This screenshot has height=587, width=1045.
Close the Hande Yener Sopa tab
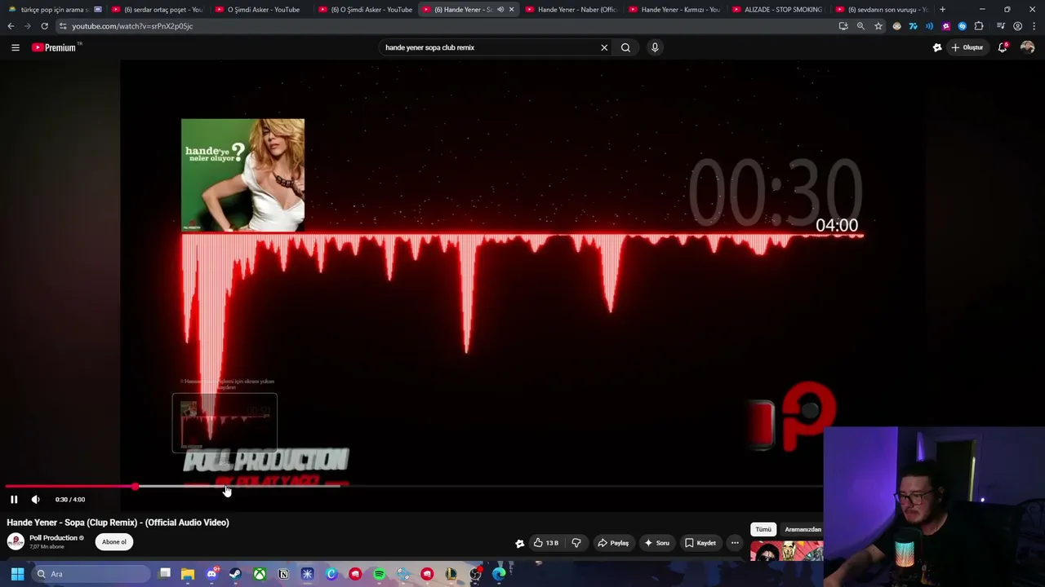pos(512,10)
